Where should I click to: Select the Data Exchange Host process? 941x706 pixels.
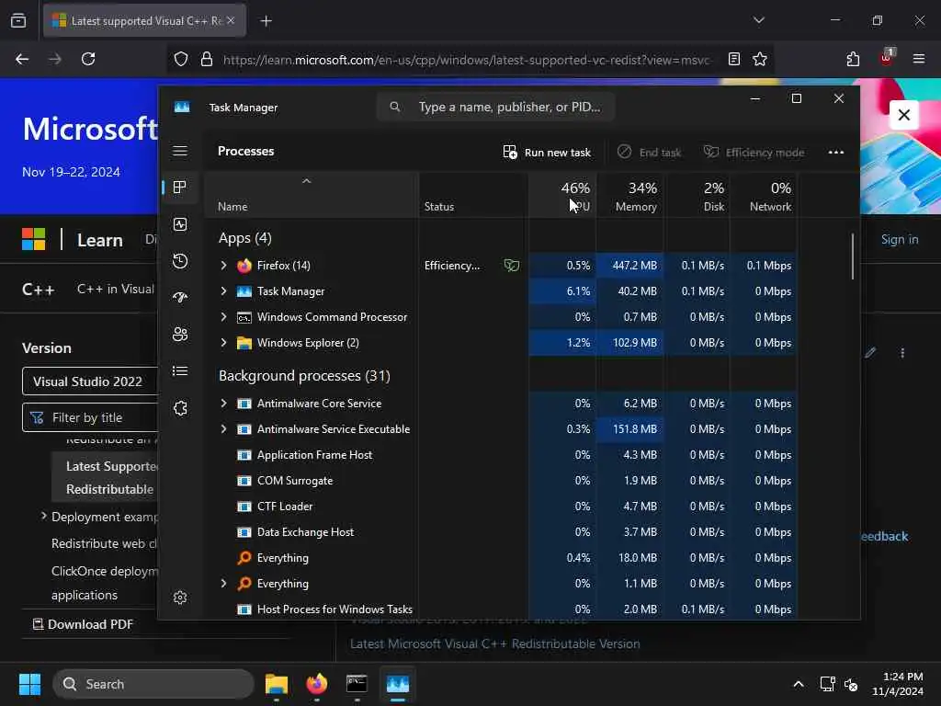(501, 532)
